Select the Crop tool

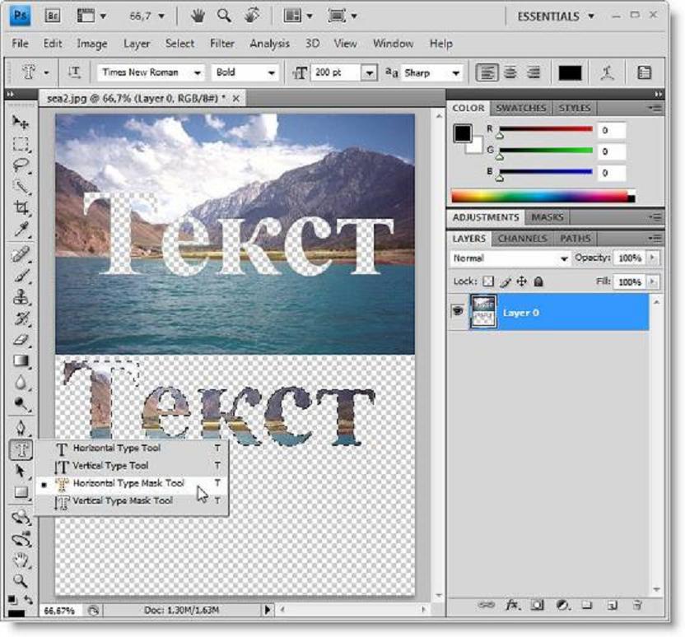coord(20,208)
